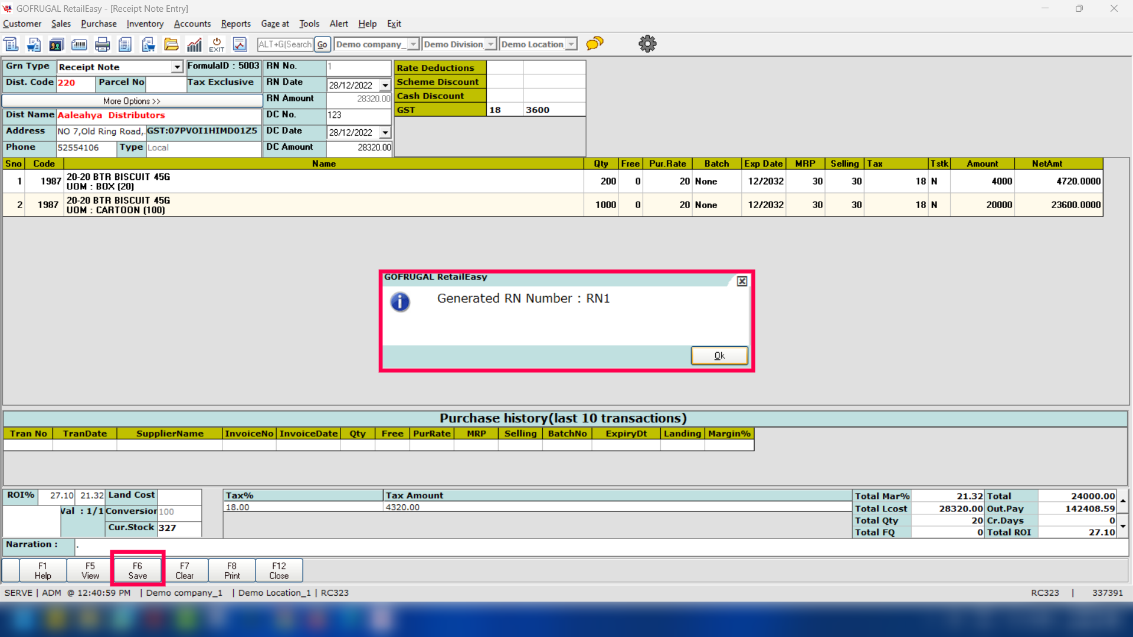This screenshot has width=1133, height=637.
Task: Click the barcode icon in toolbar
Action: (79, 44)
